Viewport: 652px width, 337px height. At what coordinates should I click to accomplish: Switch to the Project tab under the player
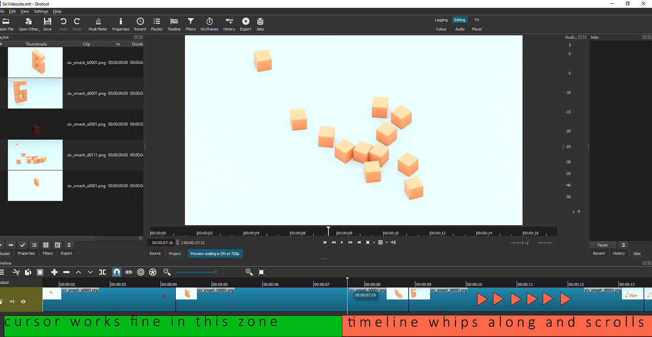tap(175, 253)
